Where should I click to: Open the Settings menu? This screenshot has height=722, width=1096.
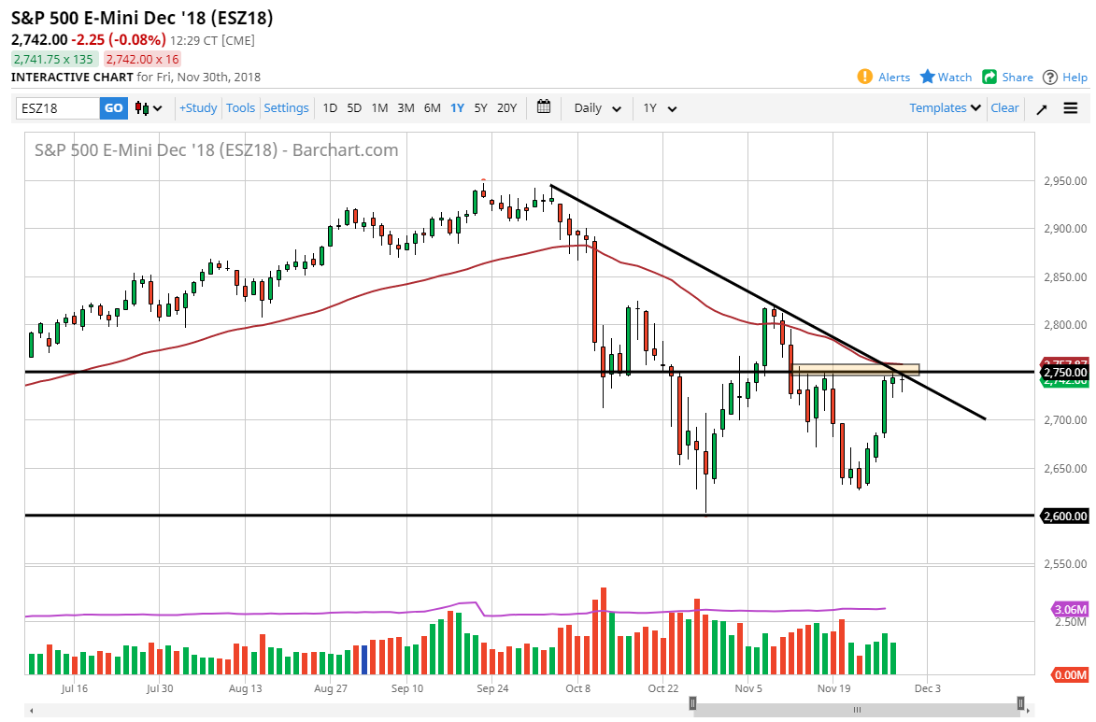286,107
